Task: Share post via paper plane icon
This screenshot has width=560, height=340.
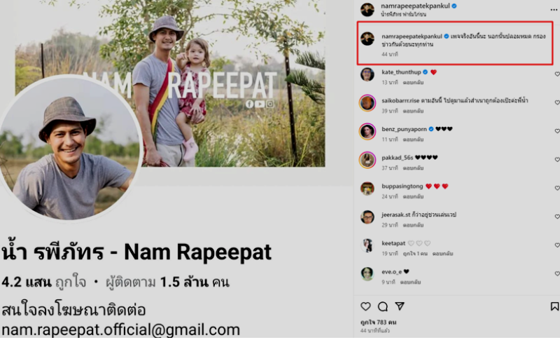Action: (400, 306)
